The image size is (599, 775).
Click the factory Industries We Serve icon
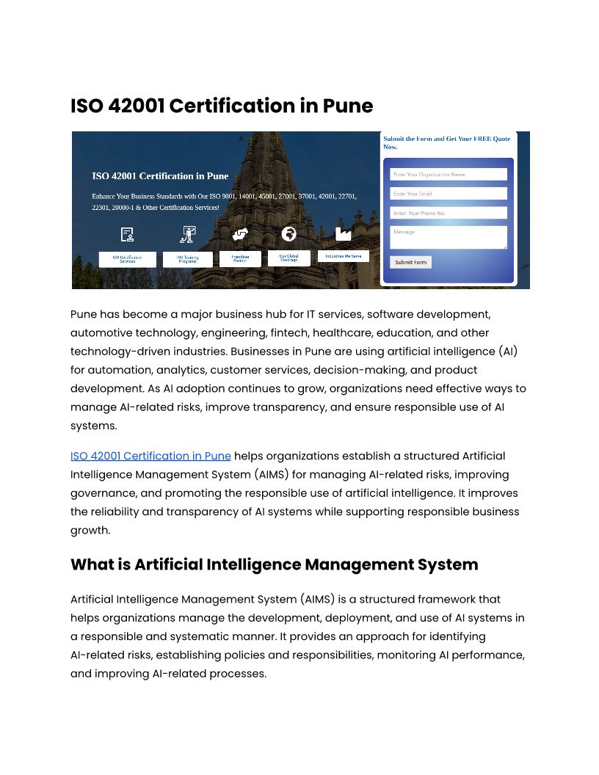(x=343, y=234)
